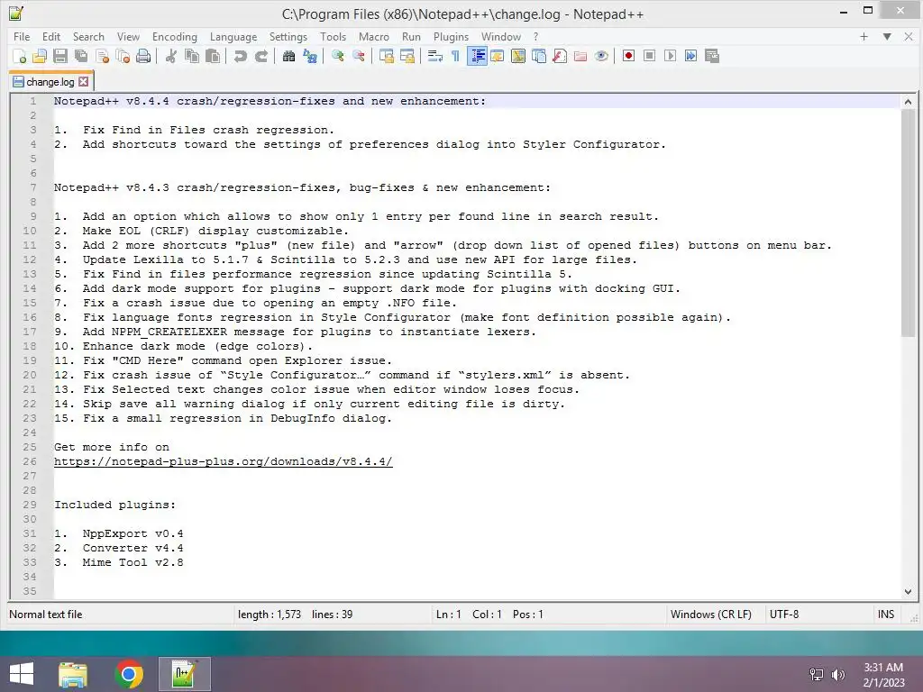Toggle synchronized vertical scrolling
923x692 pixels.
click(386, 56)
